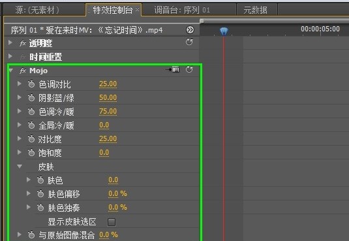Click the 显示皮肤选区 label

click(72, 222)
